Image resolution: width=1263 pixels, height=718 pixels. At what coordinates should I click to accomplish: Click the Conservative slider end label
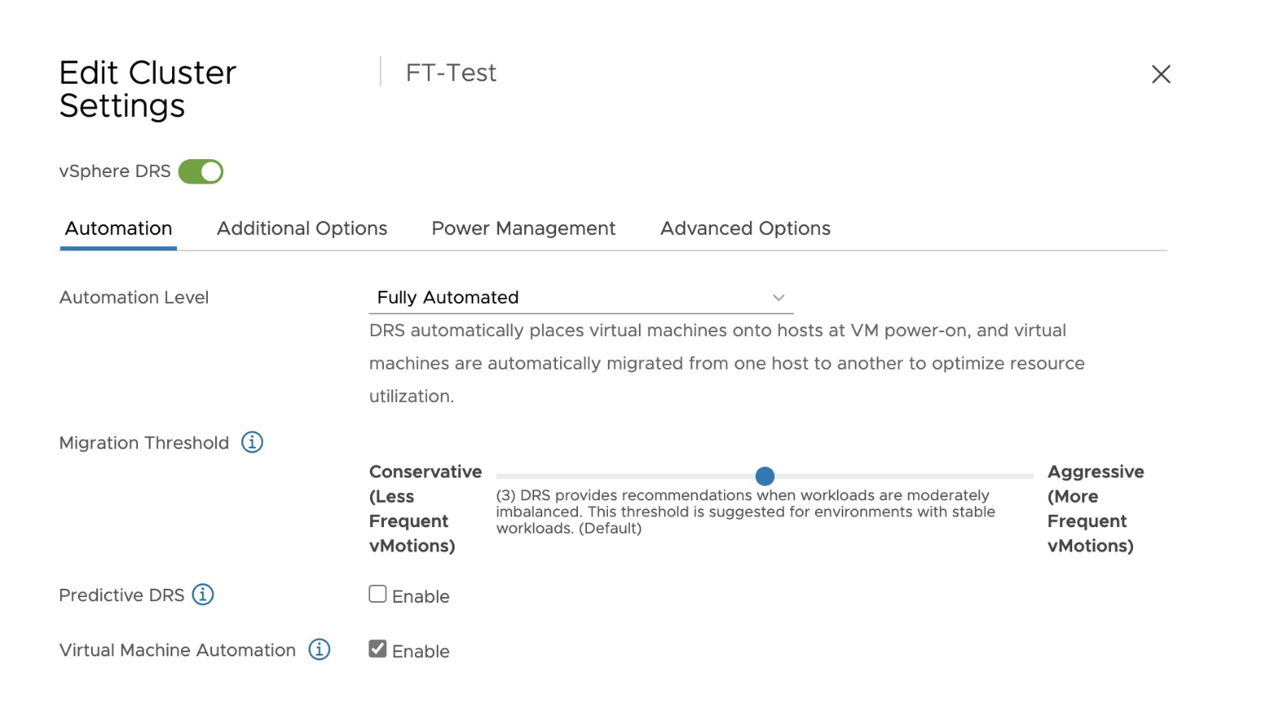425,508
